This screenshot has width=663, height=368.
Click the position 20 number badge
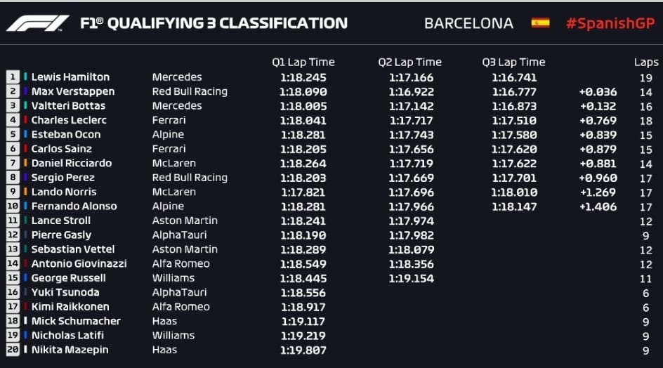[x=13, y=350]
